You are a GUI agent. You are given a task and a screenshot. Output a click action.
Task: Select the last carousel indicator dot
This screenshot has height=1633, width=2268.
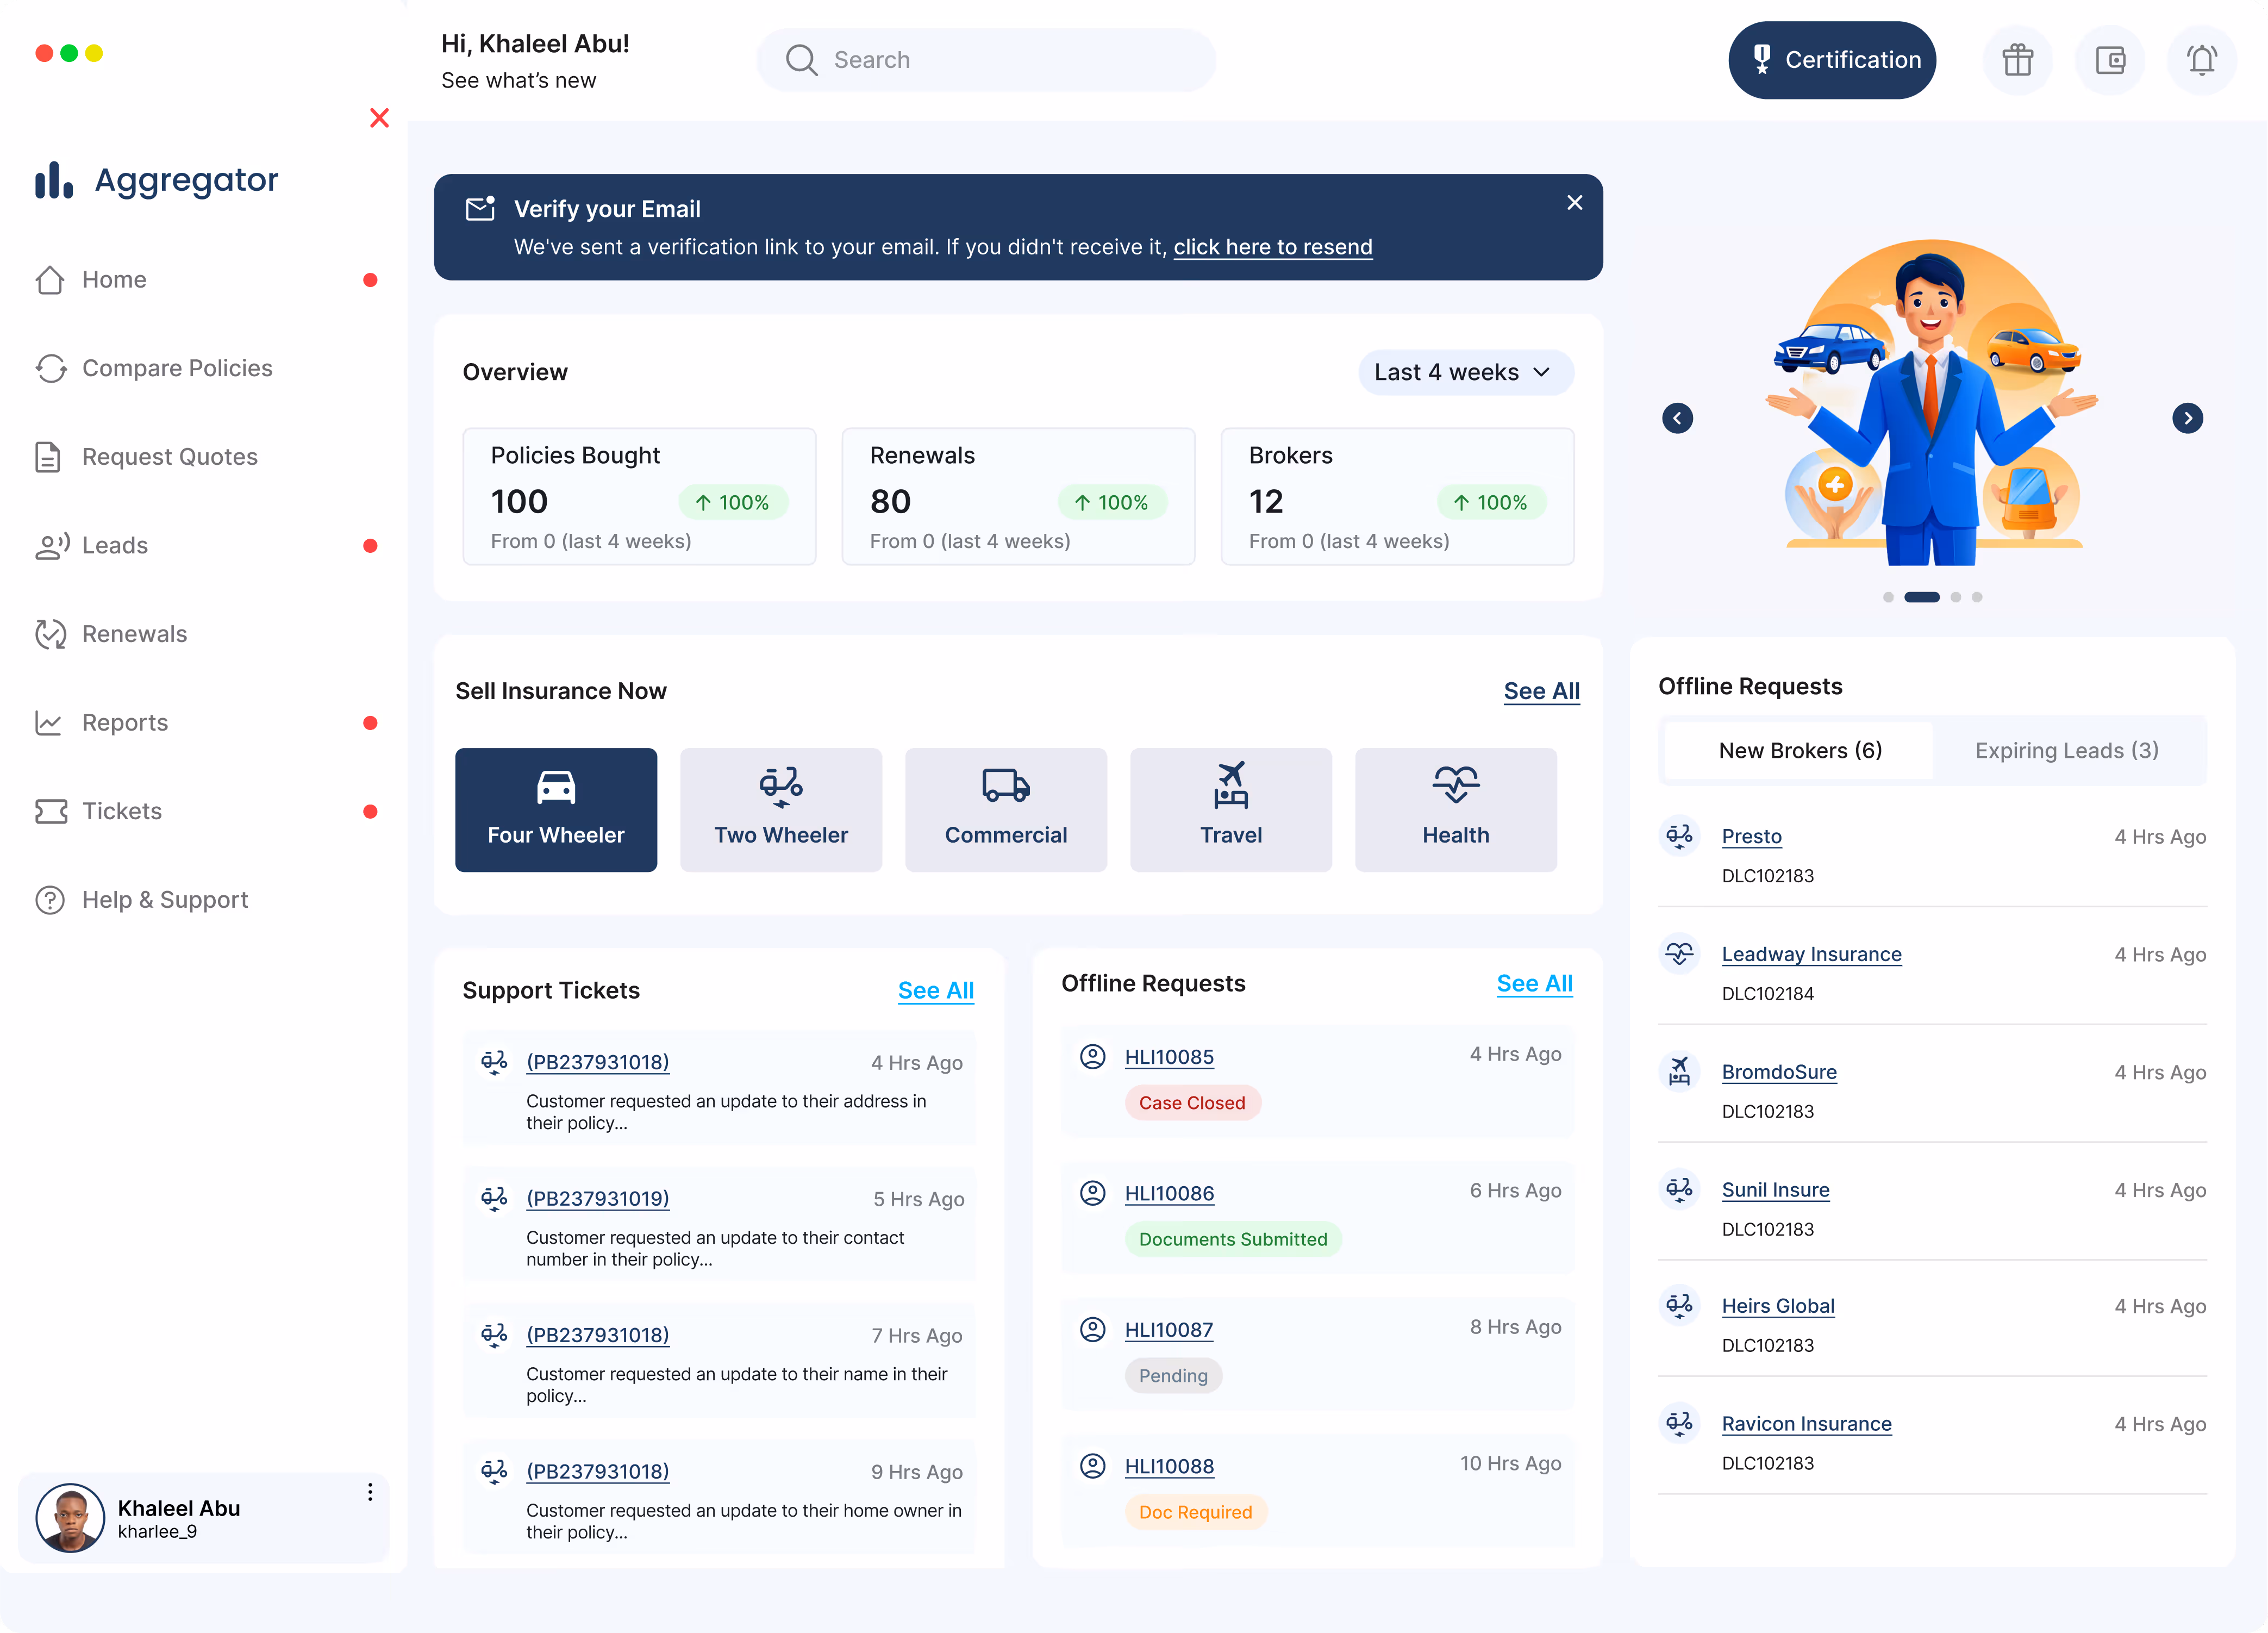(x=1977, y=597)
